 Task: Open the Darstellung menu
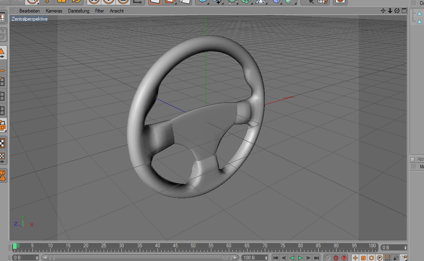[x=79, y=11]
